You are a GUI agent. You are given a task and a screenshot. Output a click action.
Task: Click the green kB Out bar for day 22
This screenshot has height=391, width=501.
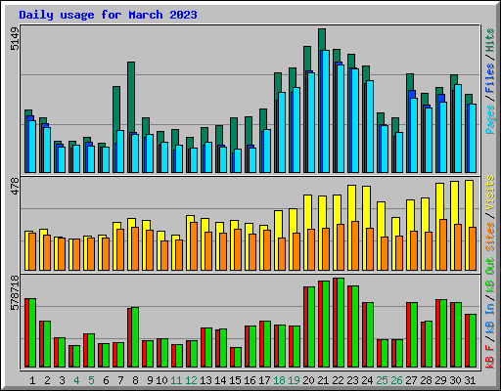coord(341,323)
